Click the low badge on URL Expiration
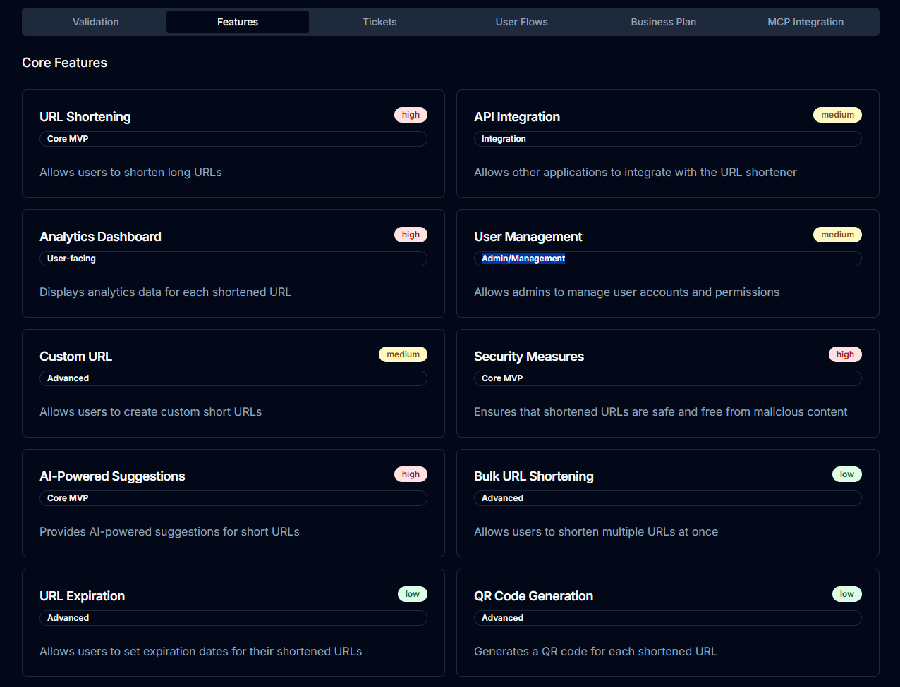900x687 pixels. [x=413, y=593]
